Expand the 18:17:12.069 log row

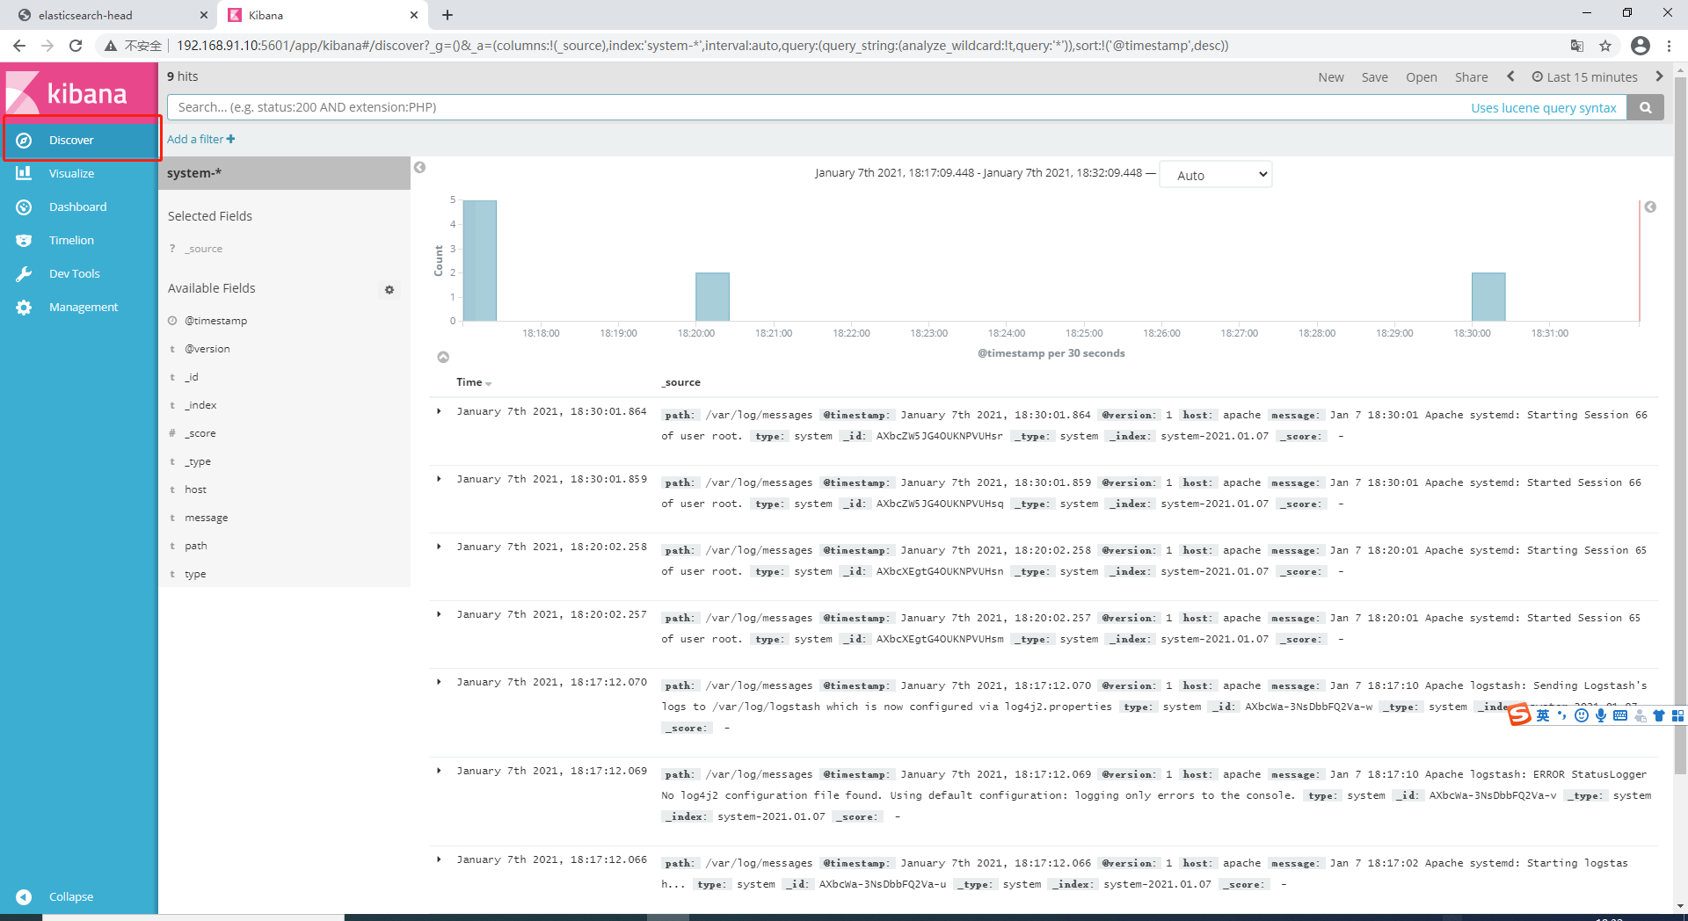click(x=439, y=771)
